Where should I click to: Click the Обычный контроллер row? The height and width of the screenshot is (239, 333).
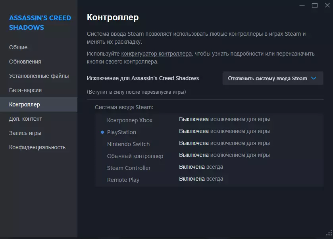tap(135, 156)
